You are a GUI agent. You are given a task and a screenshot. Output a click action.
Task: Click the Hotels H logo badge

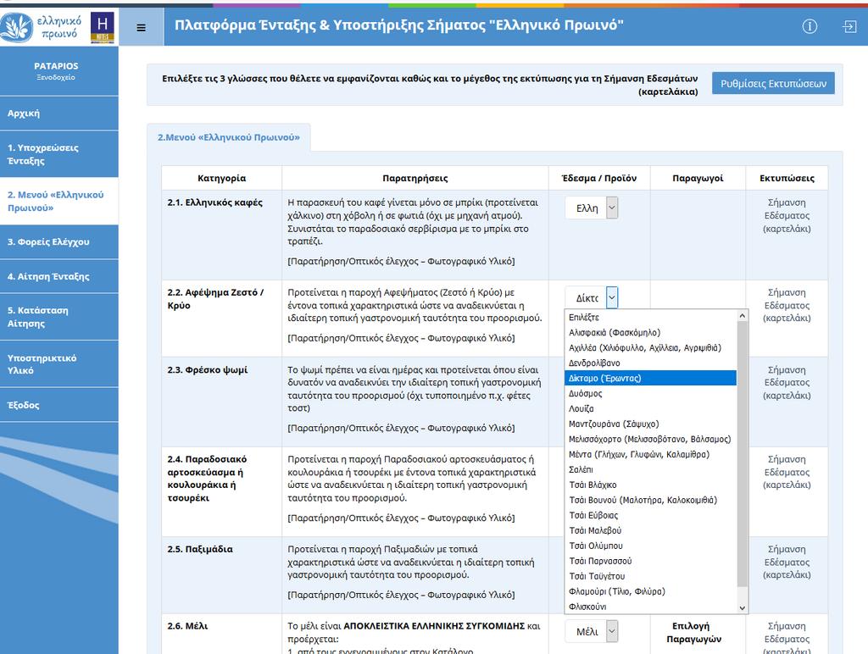[103, 27]
